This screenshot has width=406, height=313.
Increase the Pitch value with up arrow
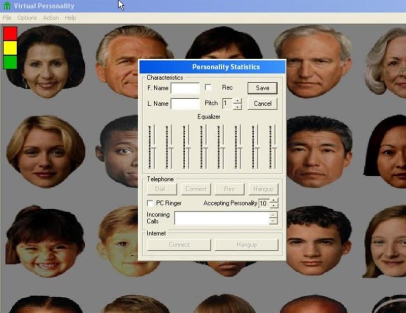coord(237,100)
